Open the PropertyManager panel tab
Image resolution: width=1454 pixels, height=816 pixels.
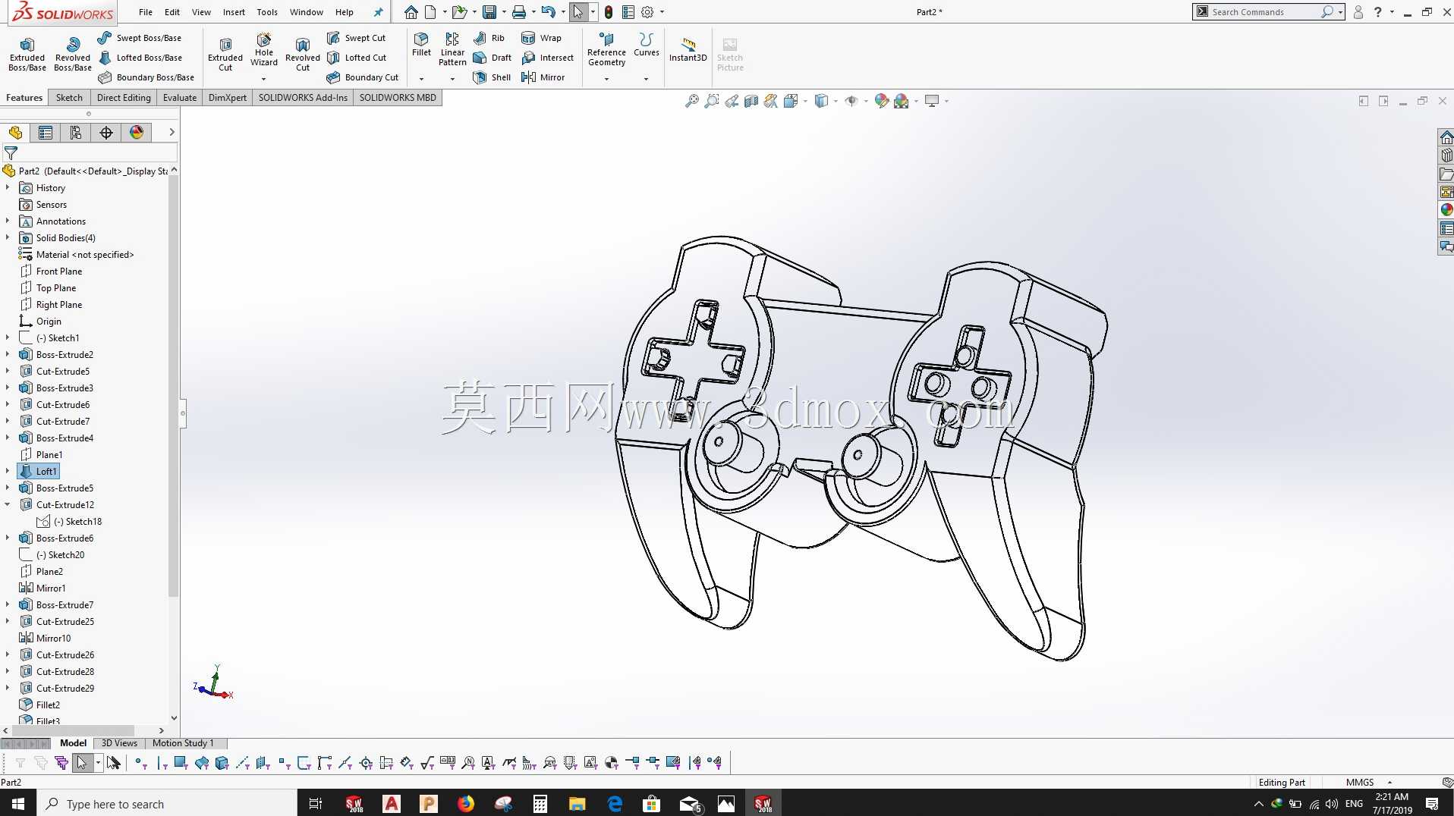[46, 133]
